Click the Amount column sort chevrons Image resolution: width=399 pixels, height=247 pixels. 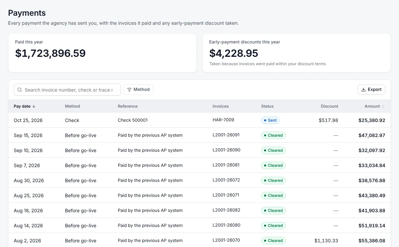pyautogui.click(x=383, y=106)
